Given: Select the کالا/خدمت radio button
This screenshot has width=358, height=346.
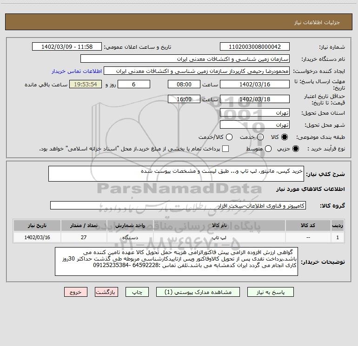Looking at the screenshot, I should pyautogui.click(x=229, y=137).
